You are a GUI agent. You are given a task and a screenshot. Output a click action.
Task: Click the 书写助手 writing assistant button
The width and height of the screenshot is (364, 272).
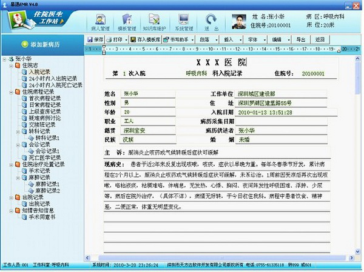point(176,39)
